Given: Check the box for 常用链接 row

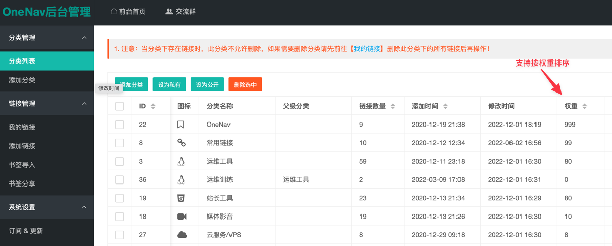Looking at the screenshot, I should coord(120,143).
